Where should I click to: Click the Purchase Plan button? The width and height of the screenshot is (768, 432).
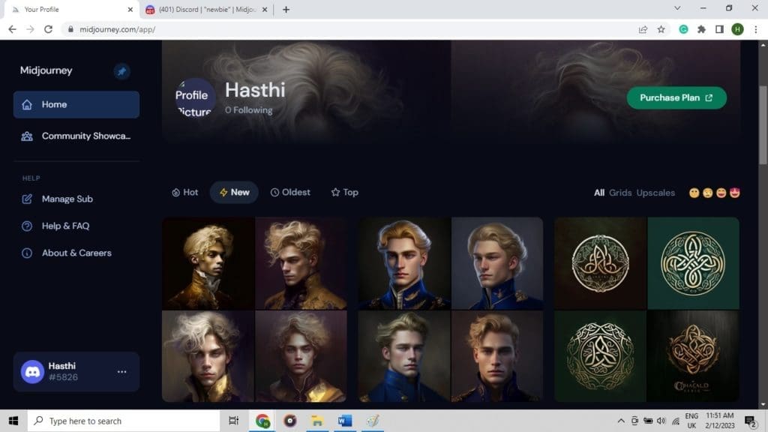[676, 98]
